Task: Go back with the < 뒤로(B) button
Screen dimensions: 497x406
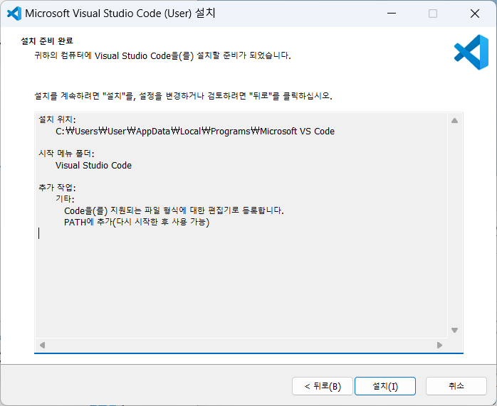Action: (323, 386)
